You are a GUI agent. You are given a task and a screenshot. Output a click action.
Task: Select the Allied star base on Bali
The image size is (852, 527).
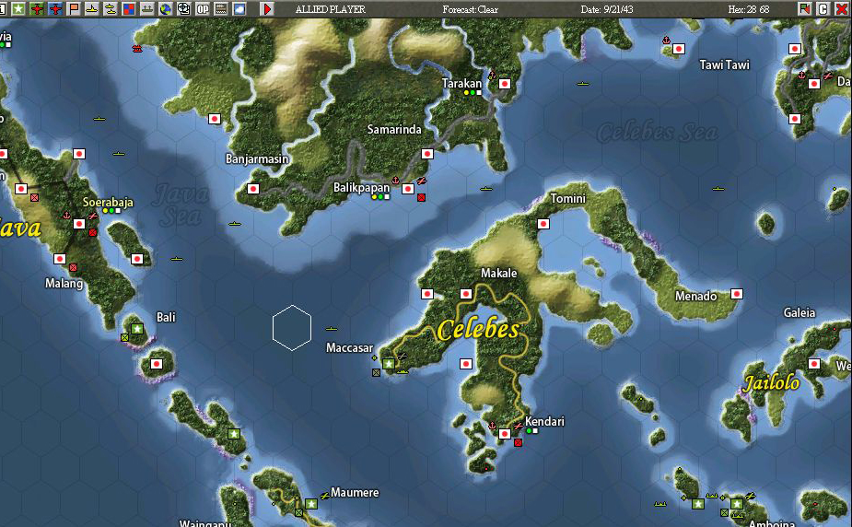pos(137,329)
